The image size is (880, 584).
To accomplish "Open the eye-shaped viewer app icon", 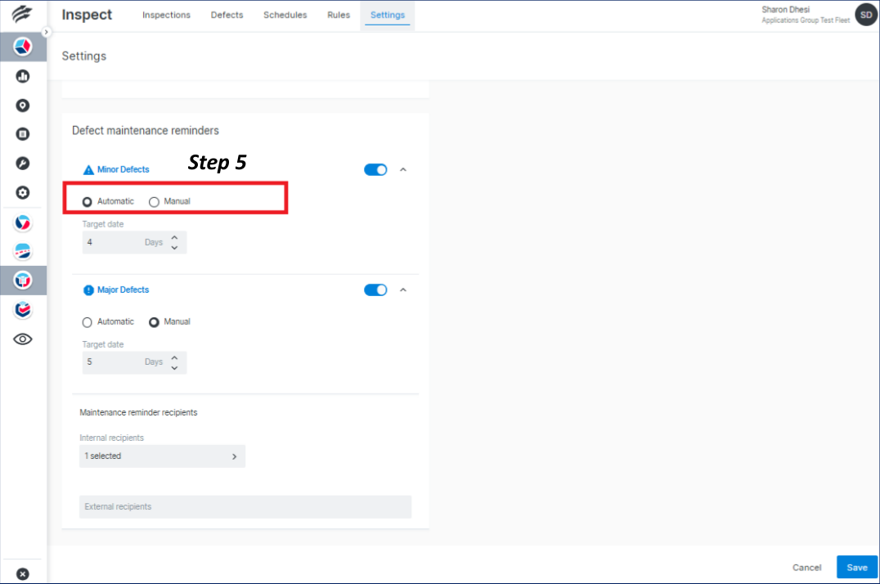I will (x=22, y=339).
